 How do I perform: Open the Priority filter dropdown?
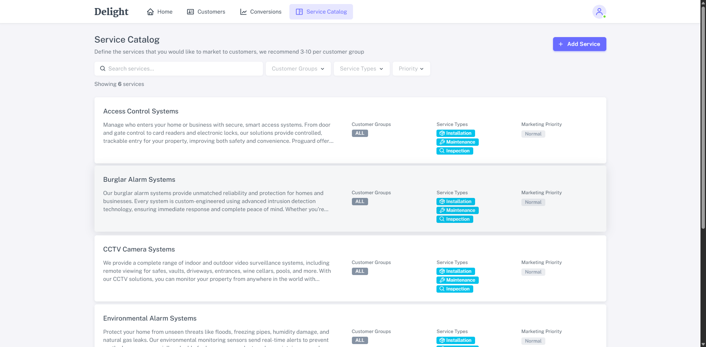(411, 69)
